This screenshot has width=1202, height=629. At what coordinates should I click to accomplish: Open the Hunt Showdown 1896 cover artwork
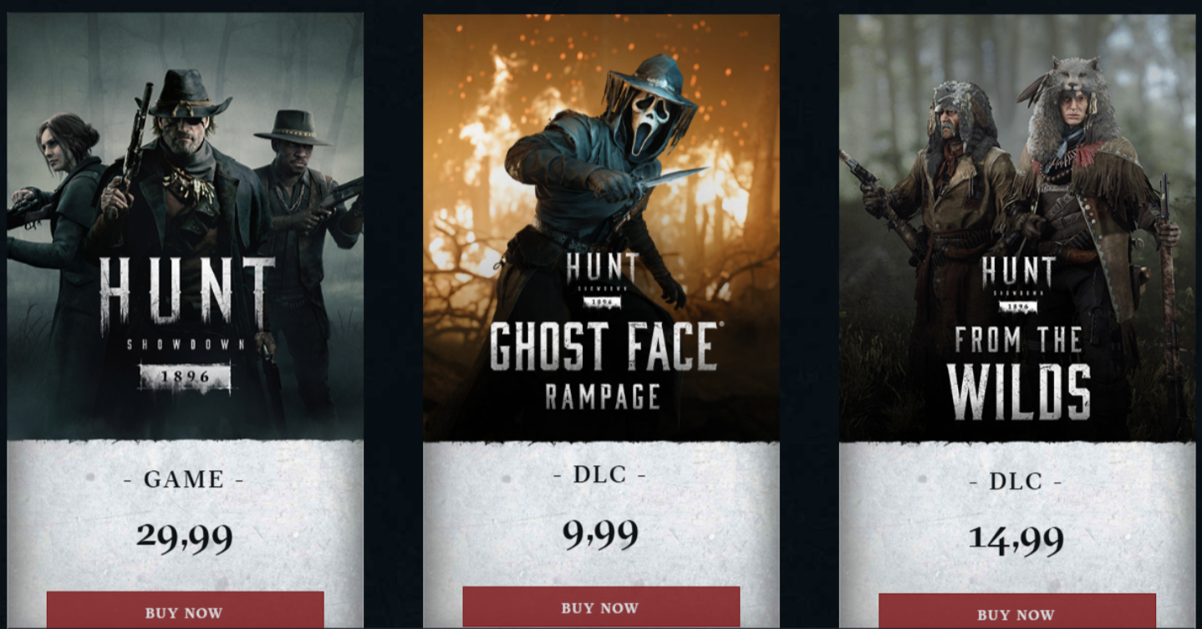[185, 226]
